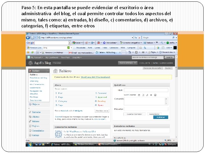Click the Restablecer button

[x=154, y=114]
